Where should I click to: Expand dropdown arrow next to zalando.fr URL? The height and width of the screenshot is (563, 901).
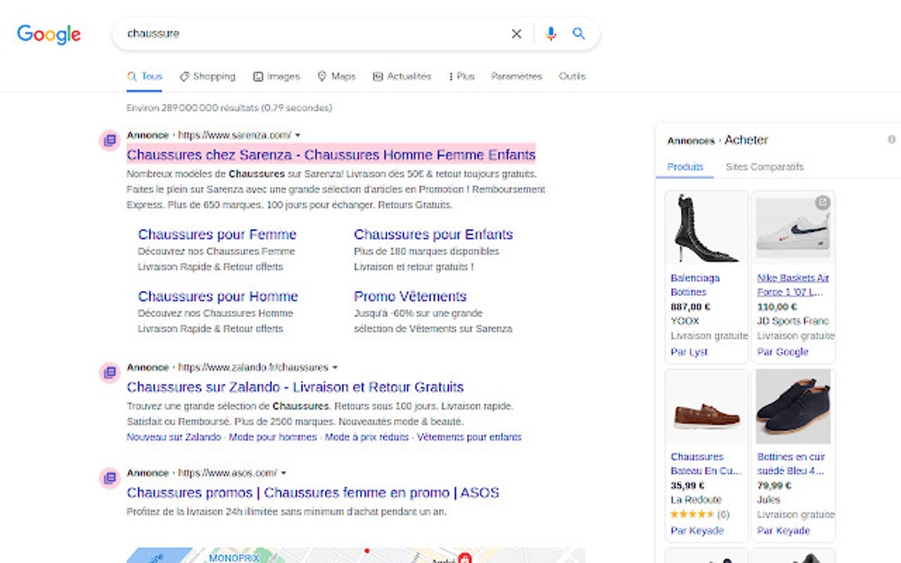[335, 367]
